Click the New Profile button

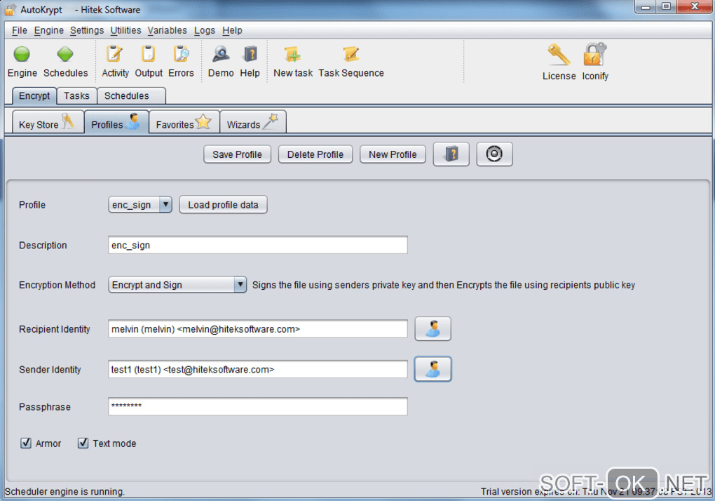point(393,154)
